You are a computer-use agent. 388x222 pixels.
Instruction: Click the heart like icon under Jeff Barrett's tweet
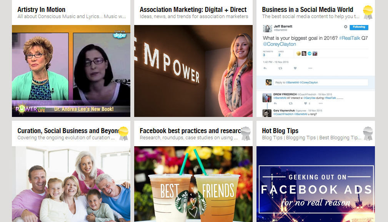point(295,68)
